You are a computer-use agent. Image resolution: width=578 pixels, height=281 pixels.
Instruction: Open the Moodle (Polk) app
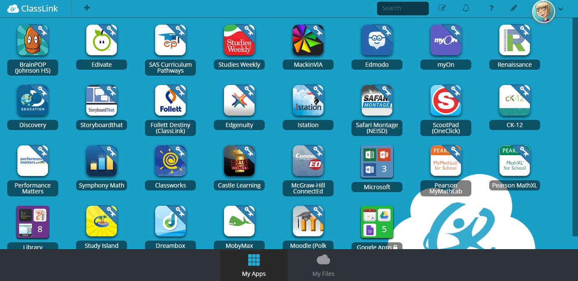coord(308,221)
